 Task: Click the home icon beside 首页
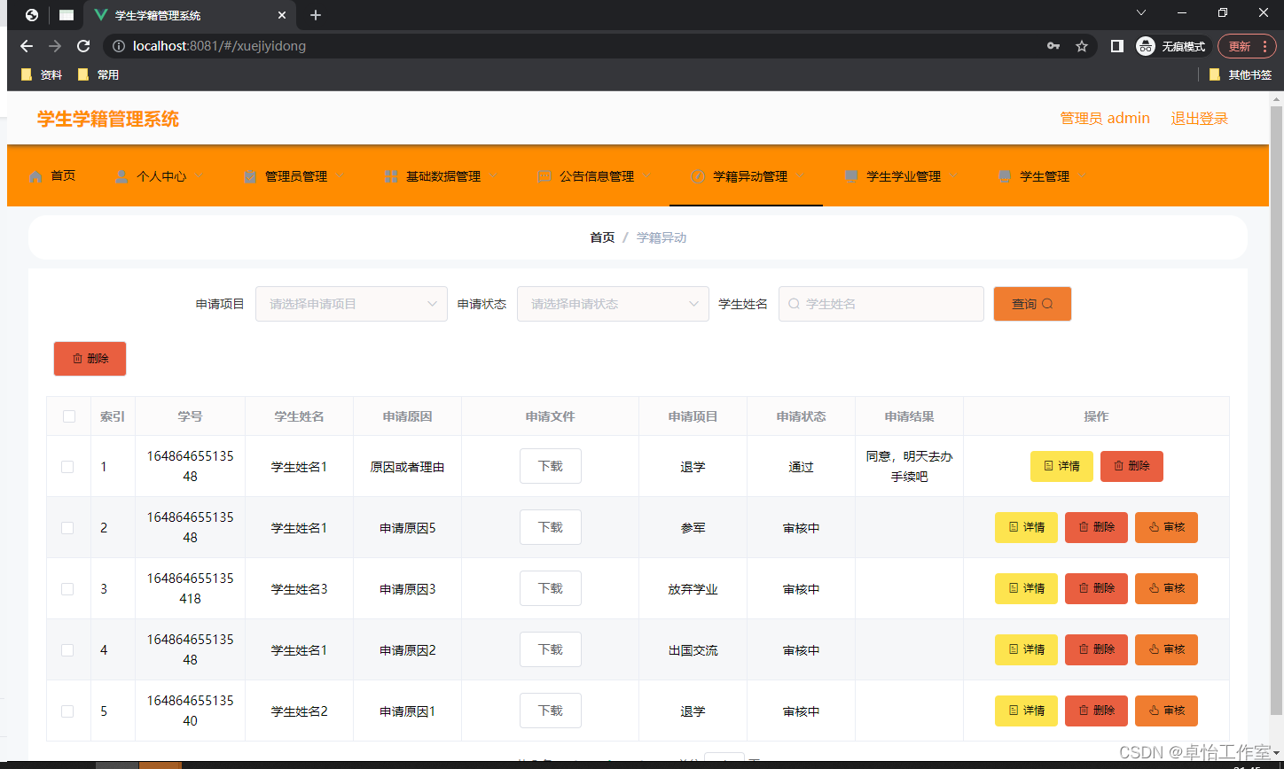pyautogui.click(x=36, y=176)
